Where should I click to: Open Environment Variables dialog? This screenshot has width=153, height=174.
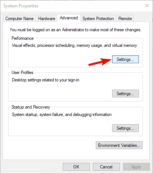(x=119, y=145)
